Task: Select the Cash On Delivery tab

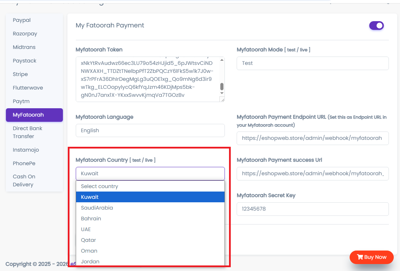Action: 24,180
